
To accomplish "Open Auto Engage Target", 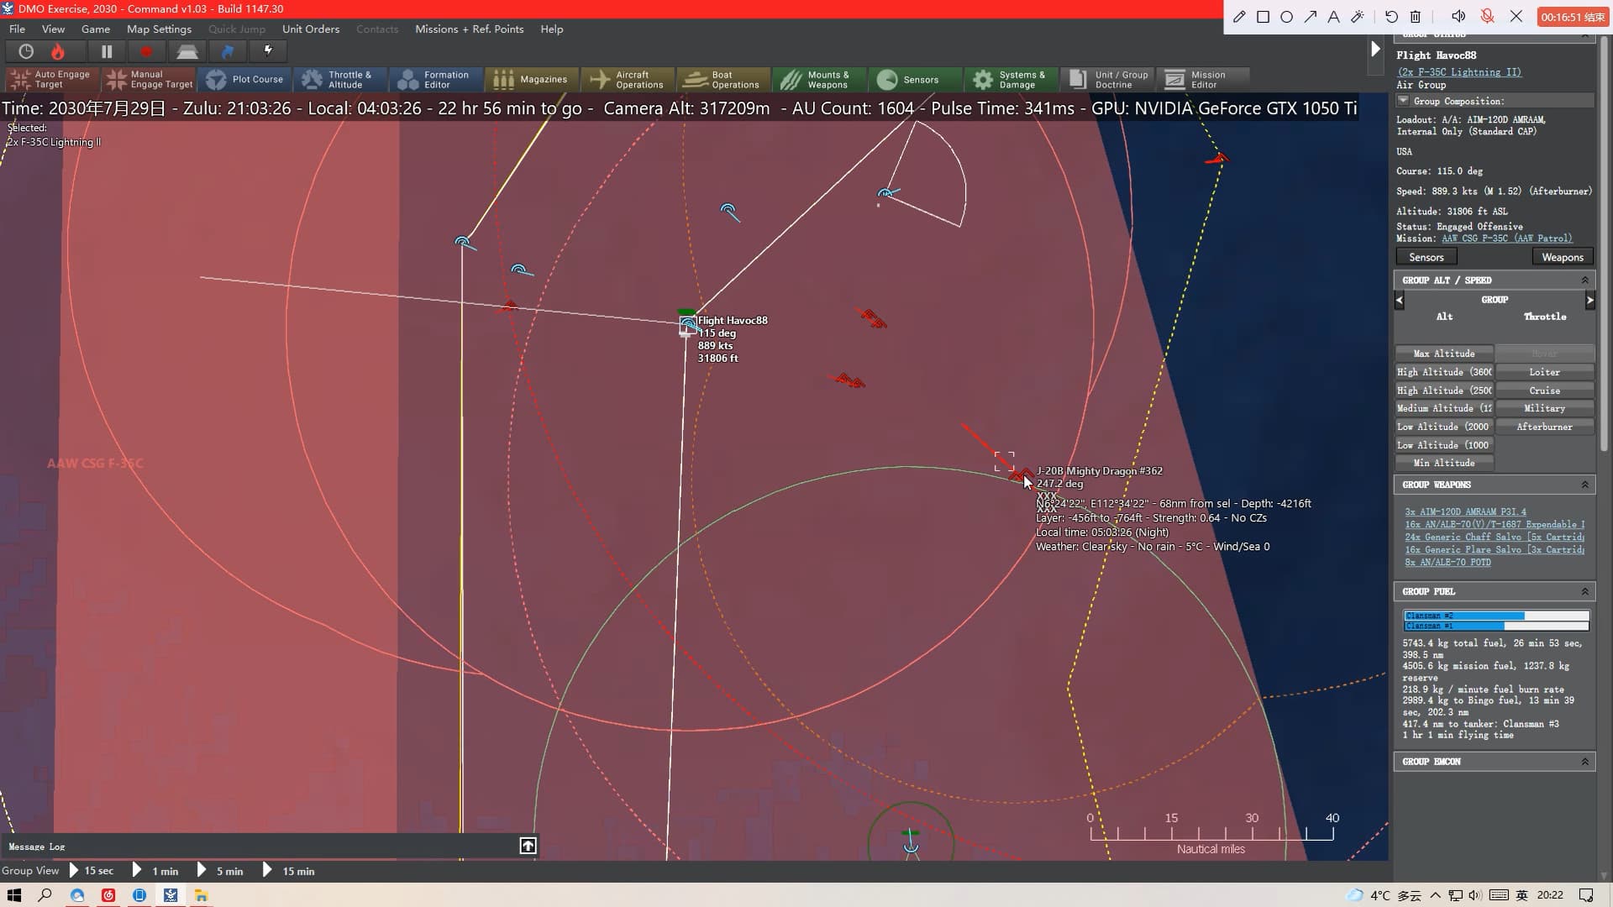I will point(52,80).
